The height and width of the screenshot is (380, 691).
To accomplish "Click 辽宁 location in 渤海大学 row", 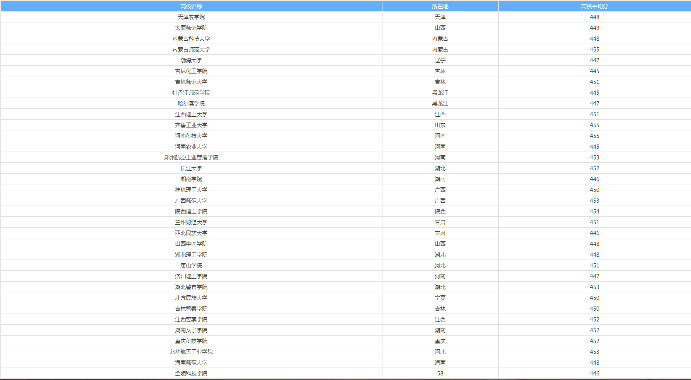I will [440, 60].
